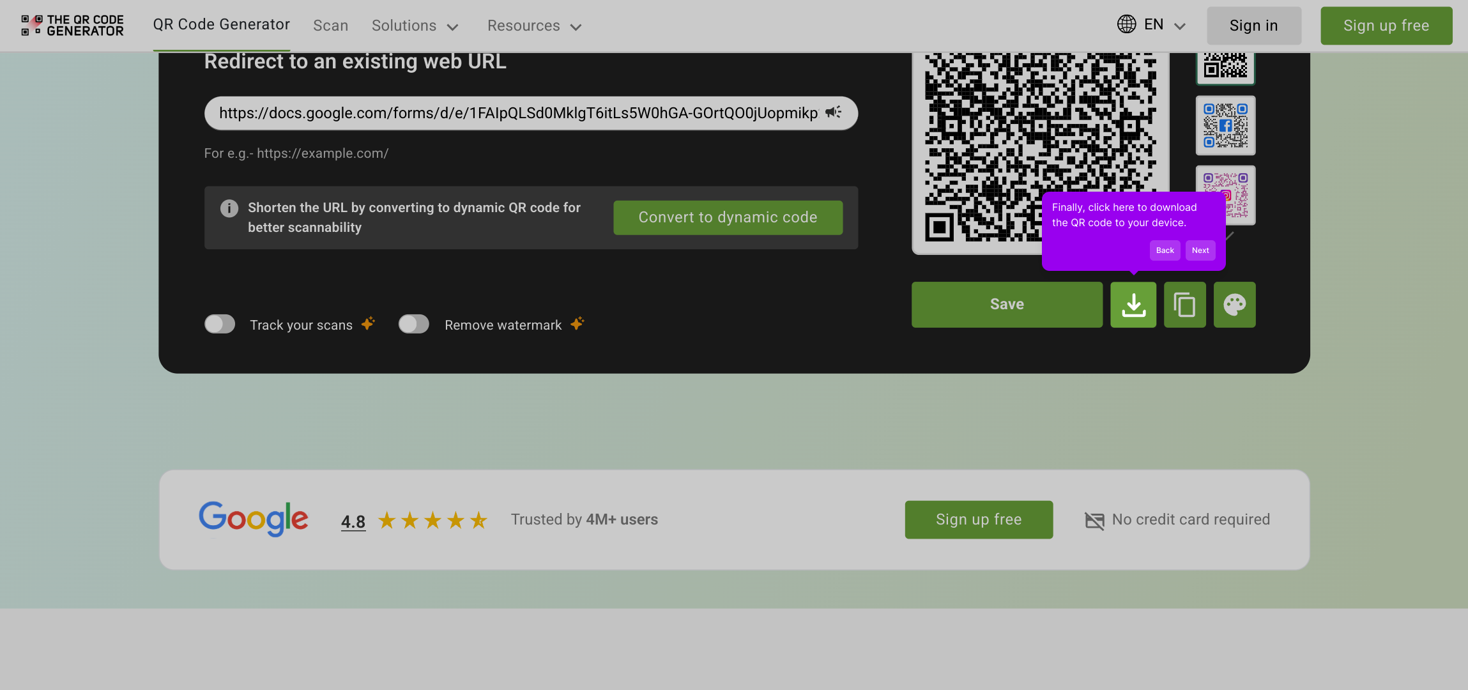Viewport: 1468px width, 690px height.
Task: Click the copy QR code icon
Action: [1184, 305]
